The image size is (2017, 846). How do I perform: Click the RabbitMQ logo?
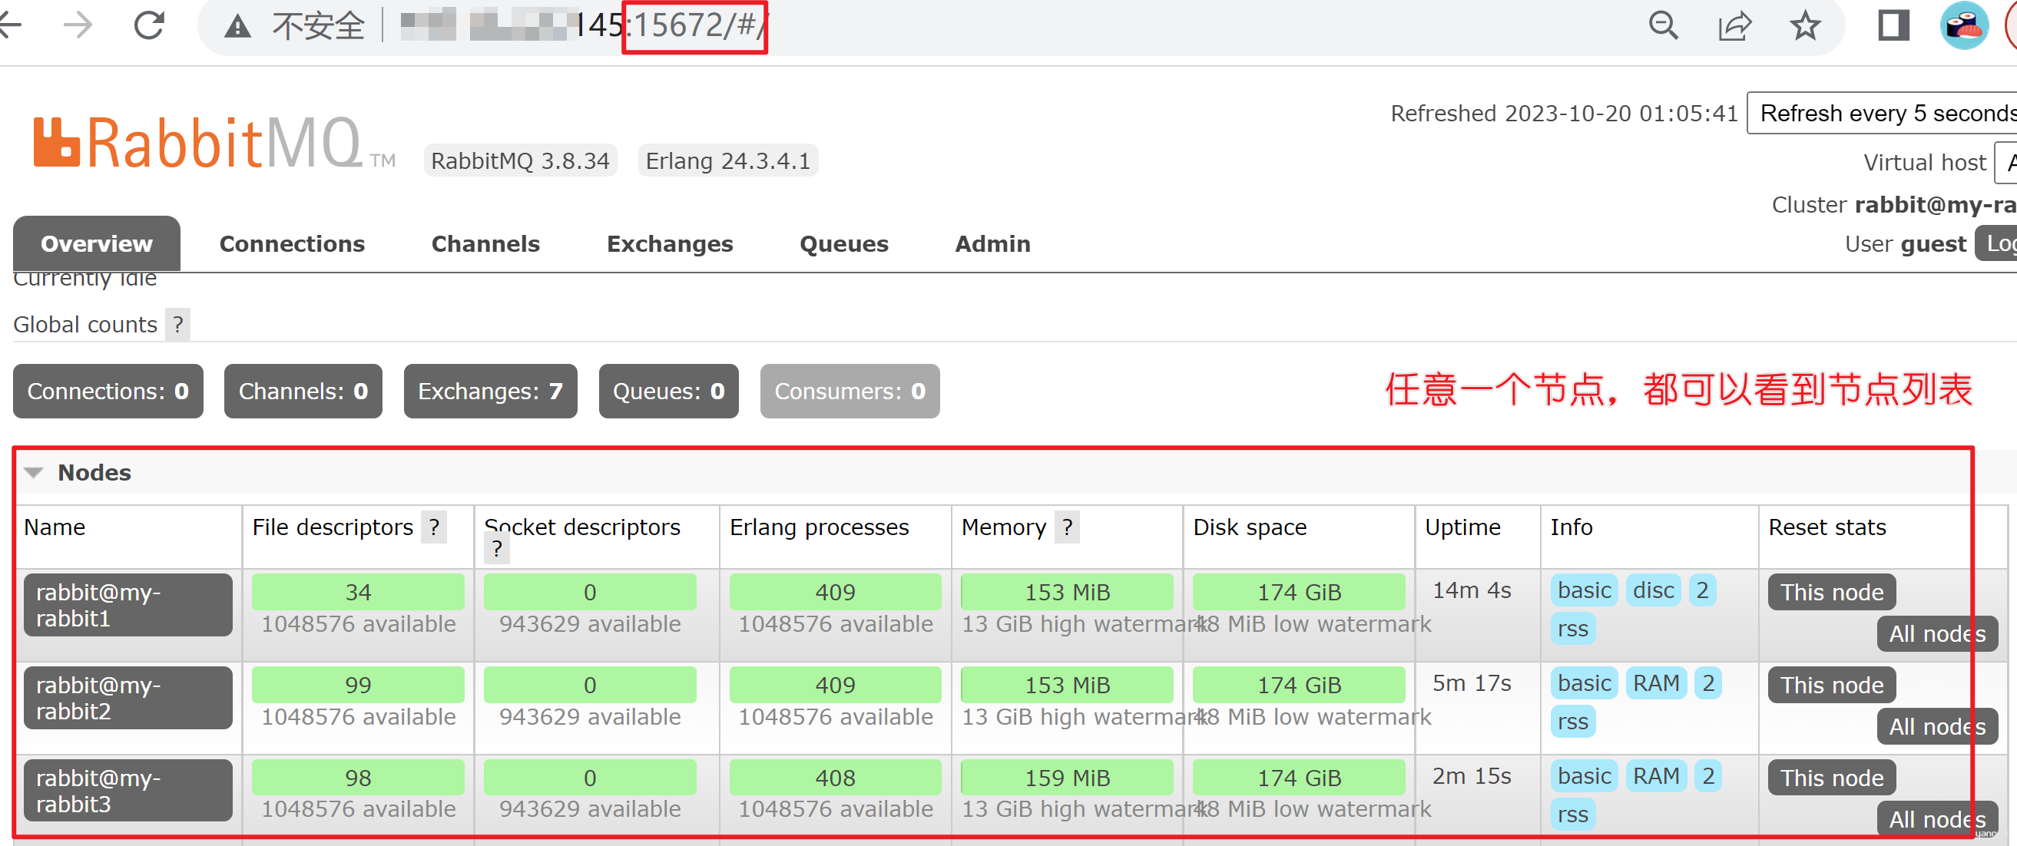[214, 144]
